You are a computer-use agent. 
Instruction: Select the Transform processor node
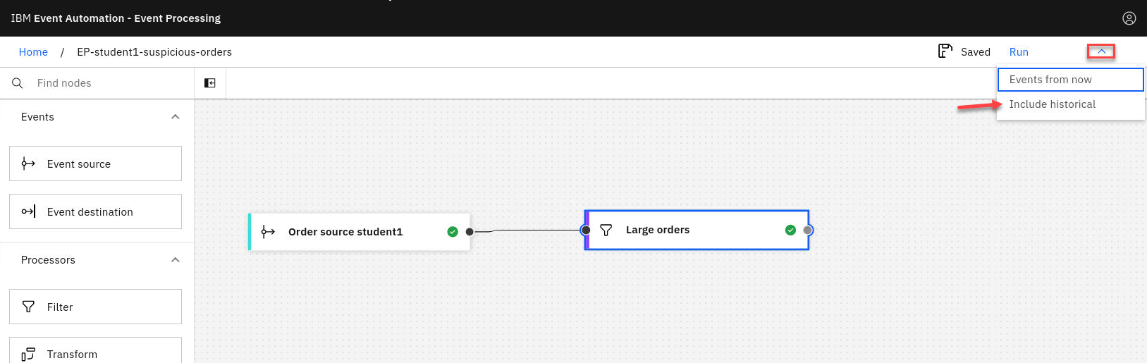point(95,352)
